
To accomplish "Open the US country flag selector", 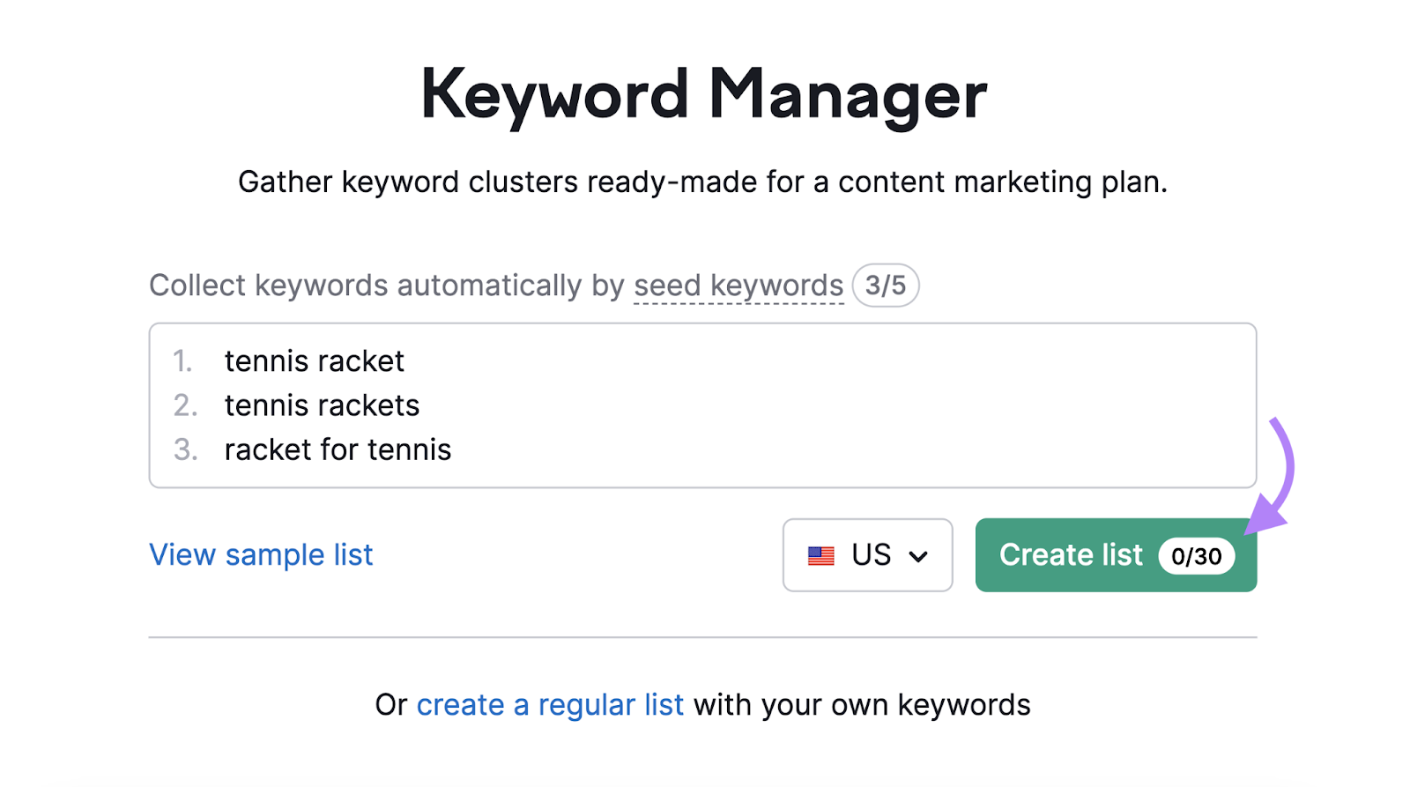I will click(867, 554).
